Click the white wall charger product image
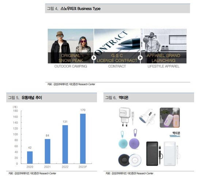197x179 pixels. (126, 117)
